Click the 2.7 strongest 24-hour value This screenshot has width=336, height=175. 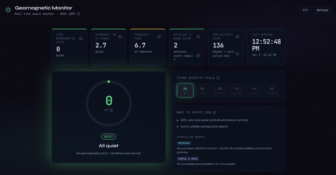coord(101,45)
